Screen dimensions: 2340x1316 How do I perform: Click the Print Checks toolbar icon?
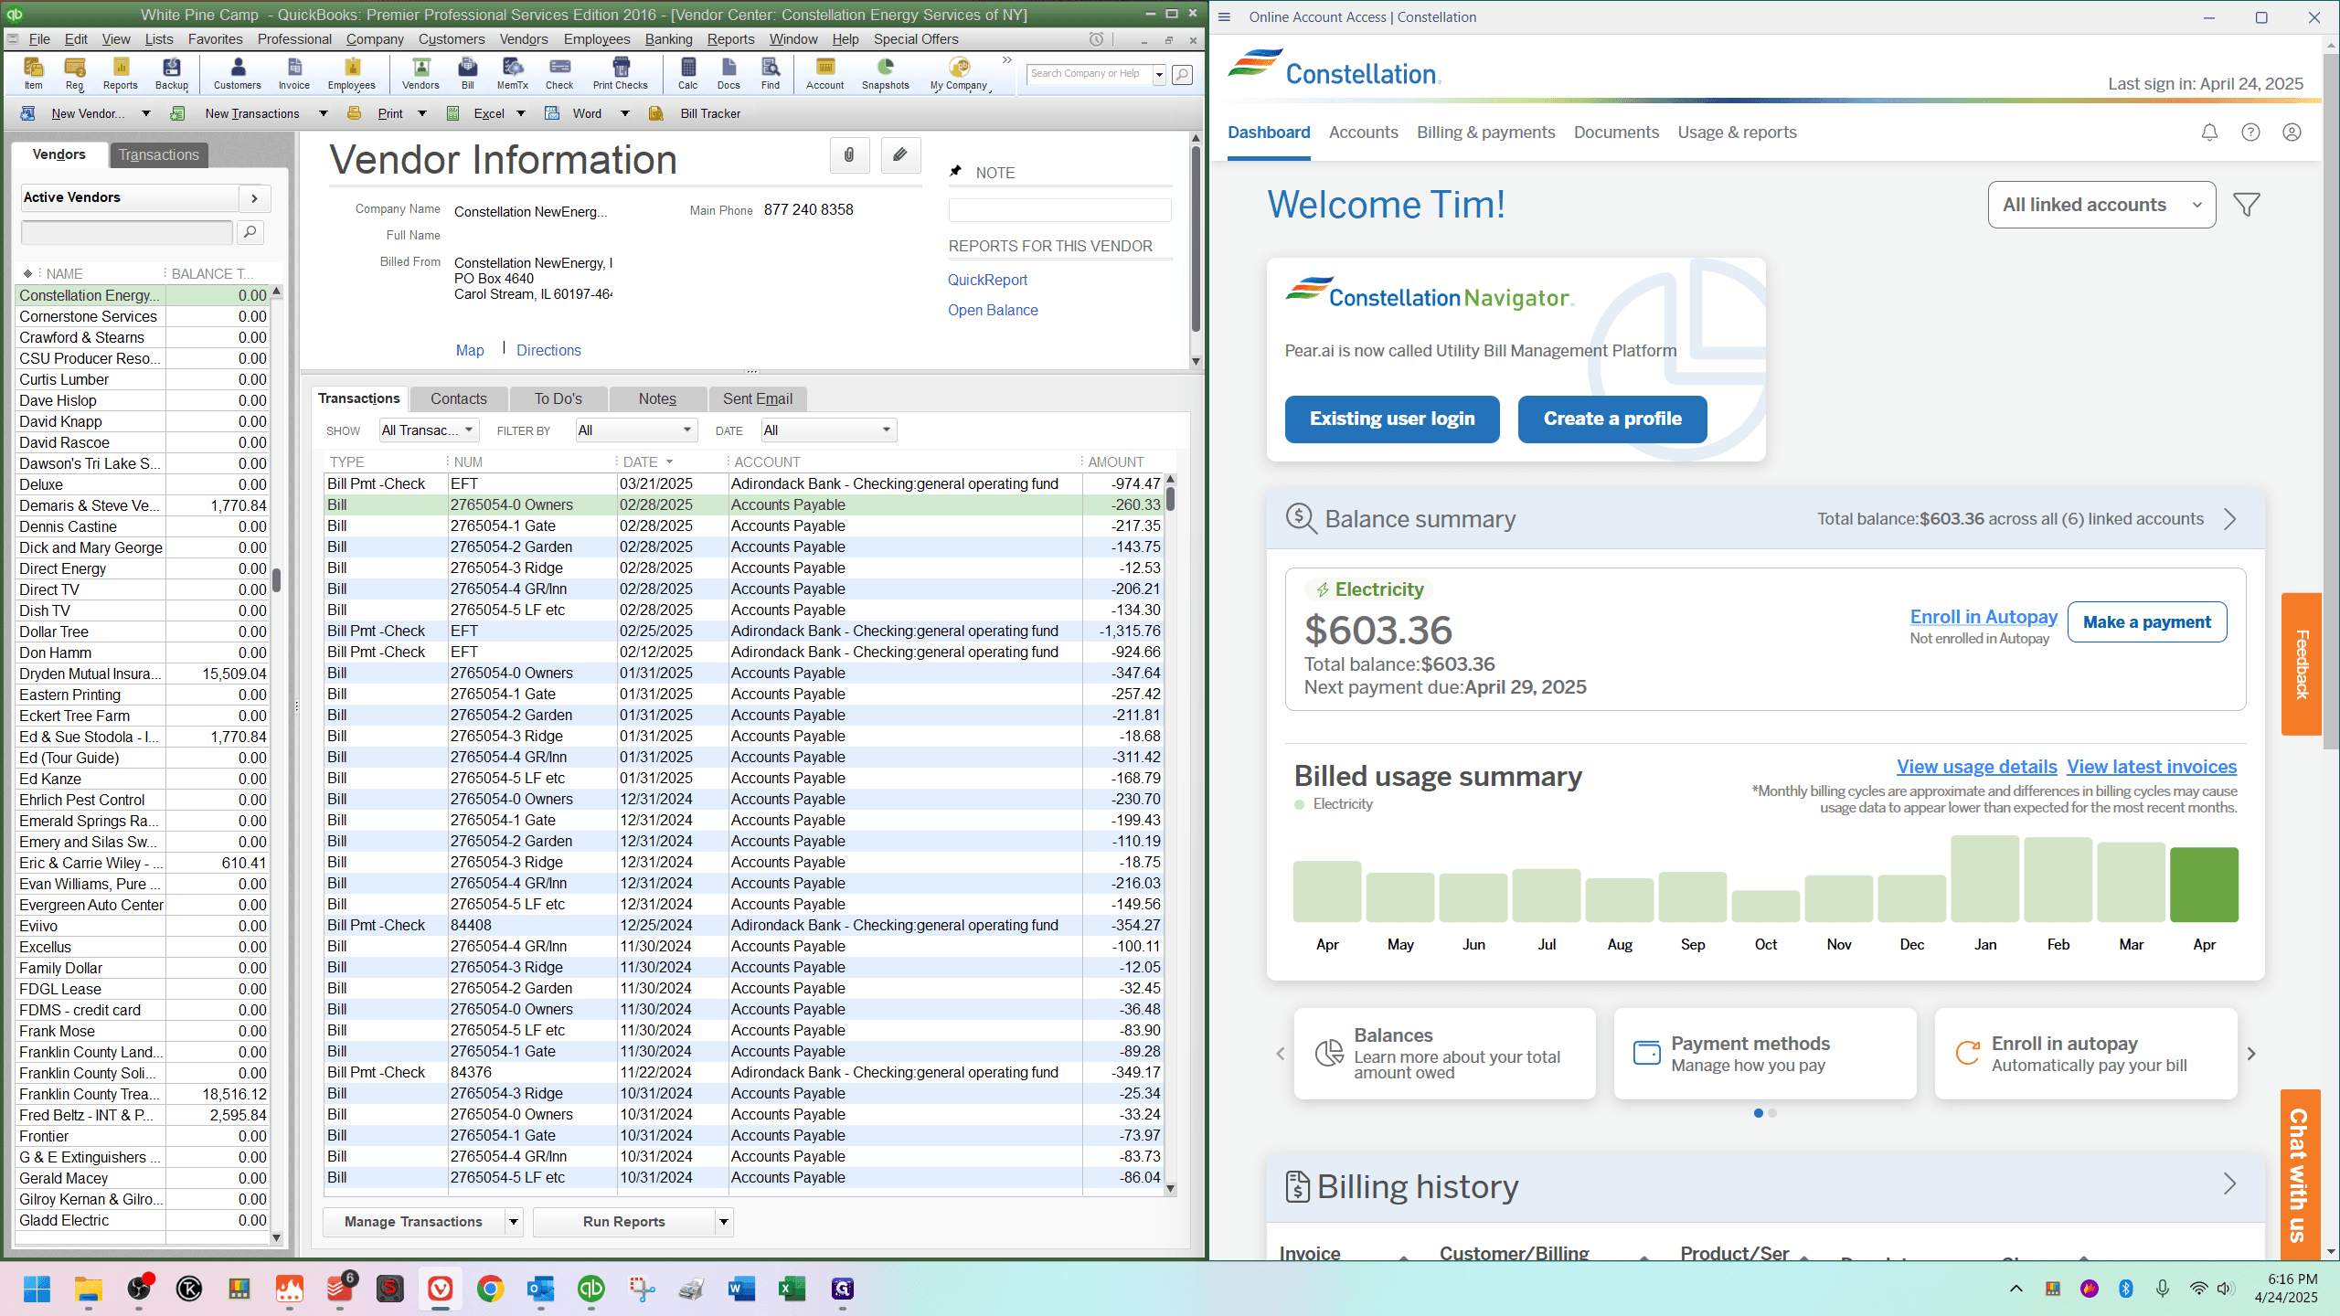(x=620, y=73)
